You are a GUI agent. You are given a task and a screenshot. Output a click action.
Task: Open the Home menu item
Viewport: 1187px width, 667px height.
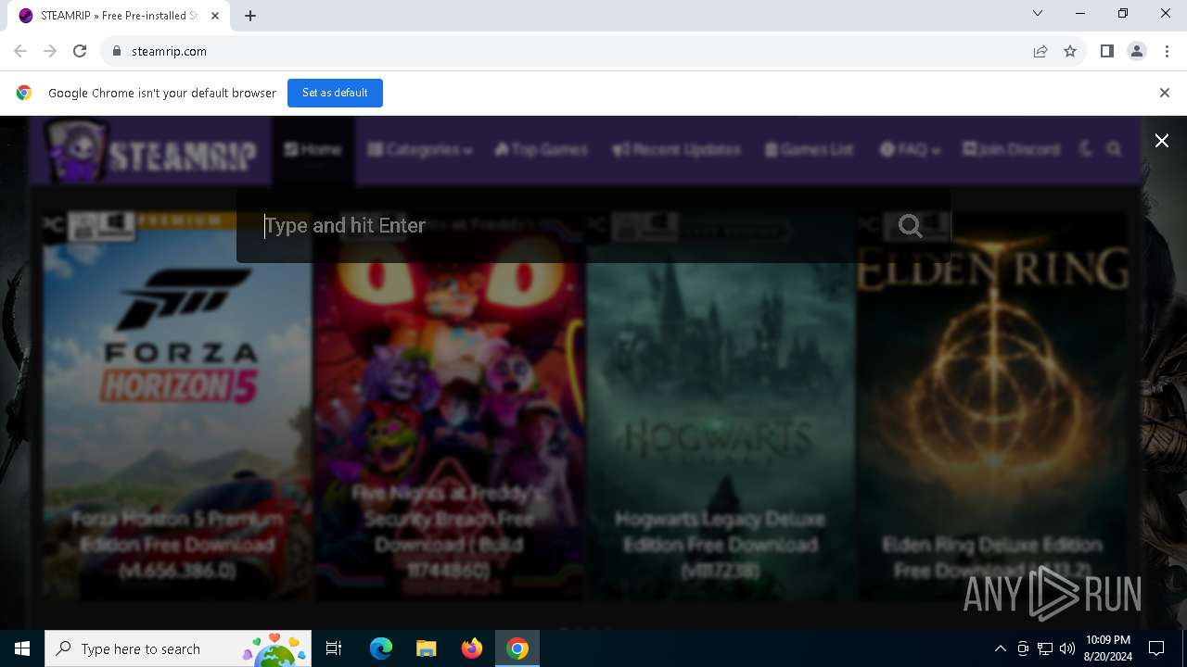313,149
